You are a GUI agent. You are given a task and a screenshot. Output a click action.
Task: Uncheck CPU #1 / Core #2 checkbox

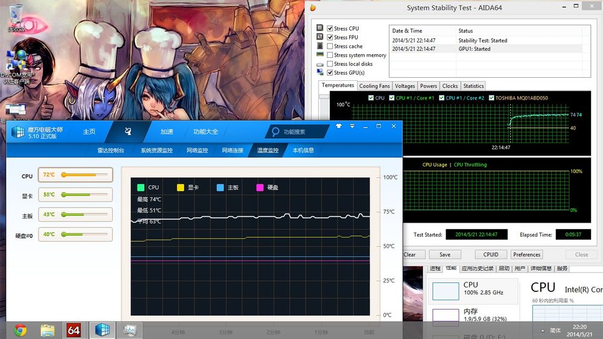pyautogui.click(x=442, y=98)
